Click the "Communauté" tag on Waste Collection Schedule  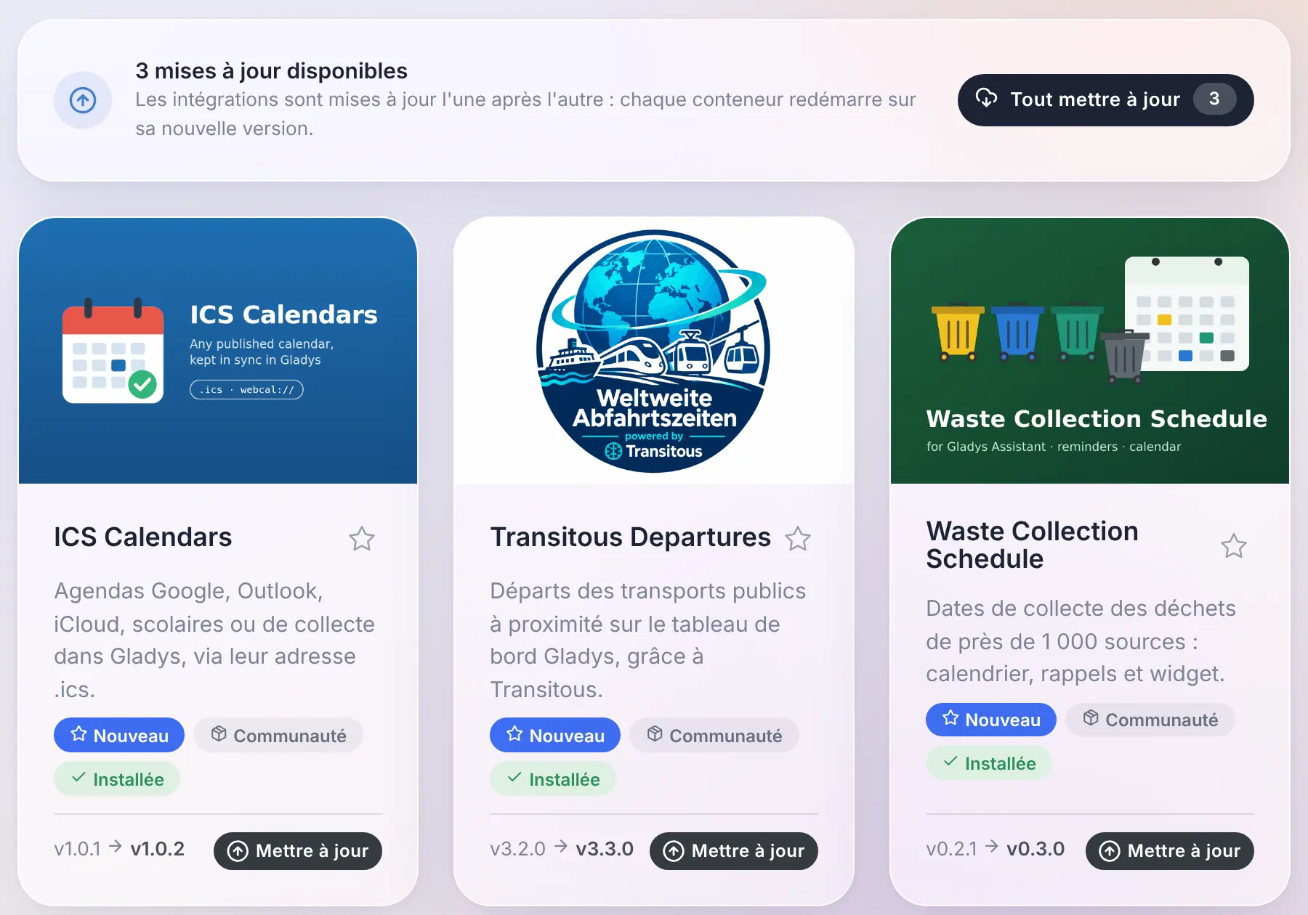1150,719
